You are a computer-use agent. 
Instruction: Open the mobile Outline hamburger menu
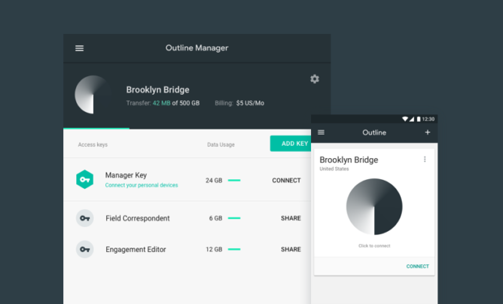click(x=322, y=132)
